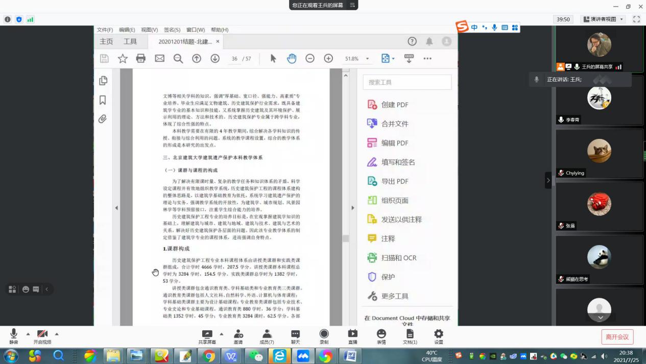Click the 更多工具 link
Viewport: 646px width, 364px height.
pyautogui.click(x=394, y=296)
